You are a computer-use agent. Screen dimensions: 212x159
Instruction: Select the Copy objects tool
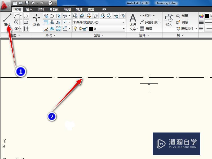point(46,16)
